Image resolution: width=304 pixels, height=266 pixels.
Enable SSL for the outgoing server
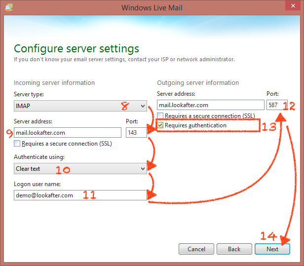pos(160,116)
